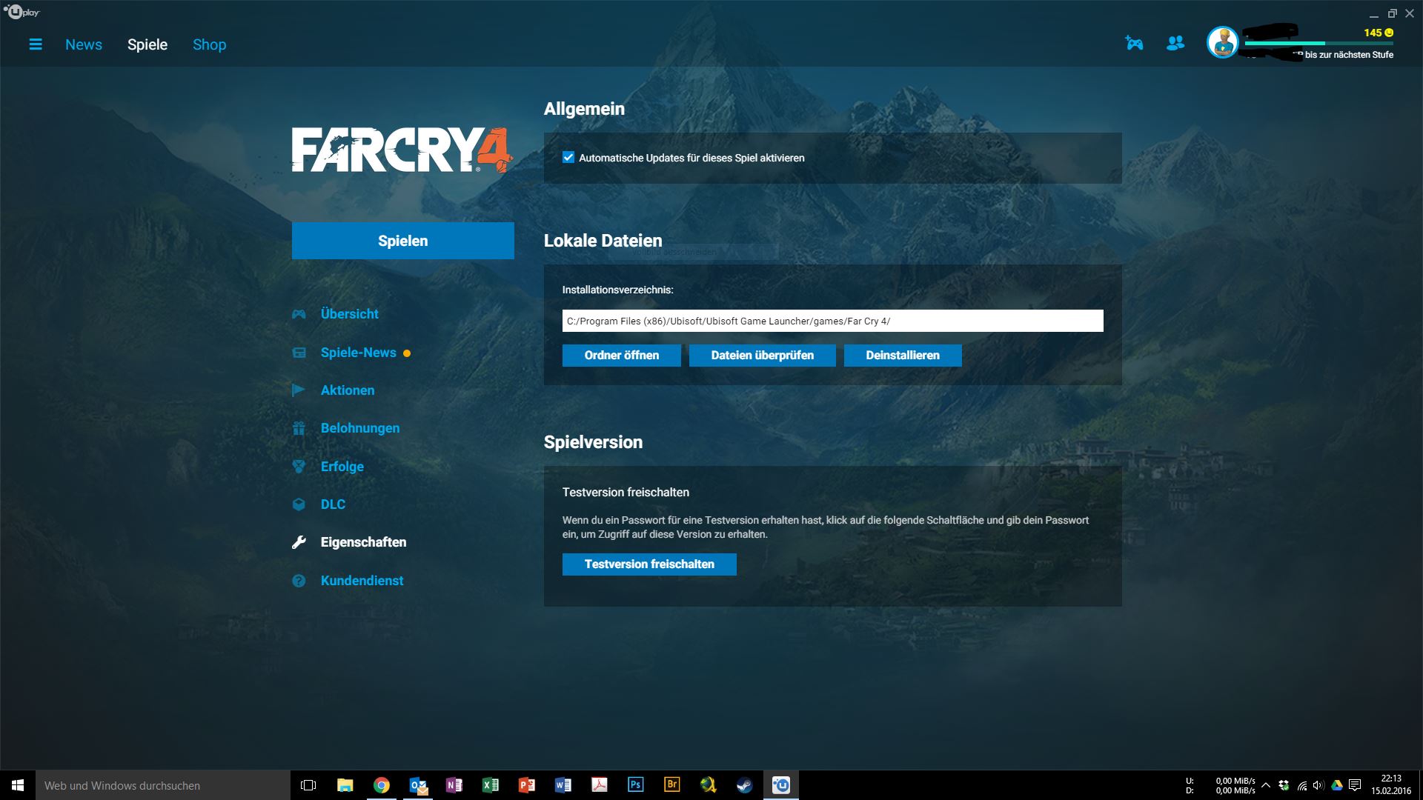Click the add game controller icon

coord(1134,44)
